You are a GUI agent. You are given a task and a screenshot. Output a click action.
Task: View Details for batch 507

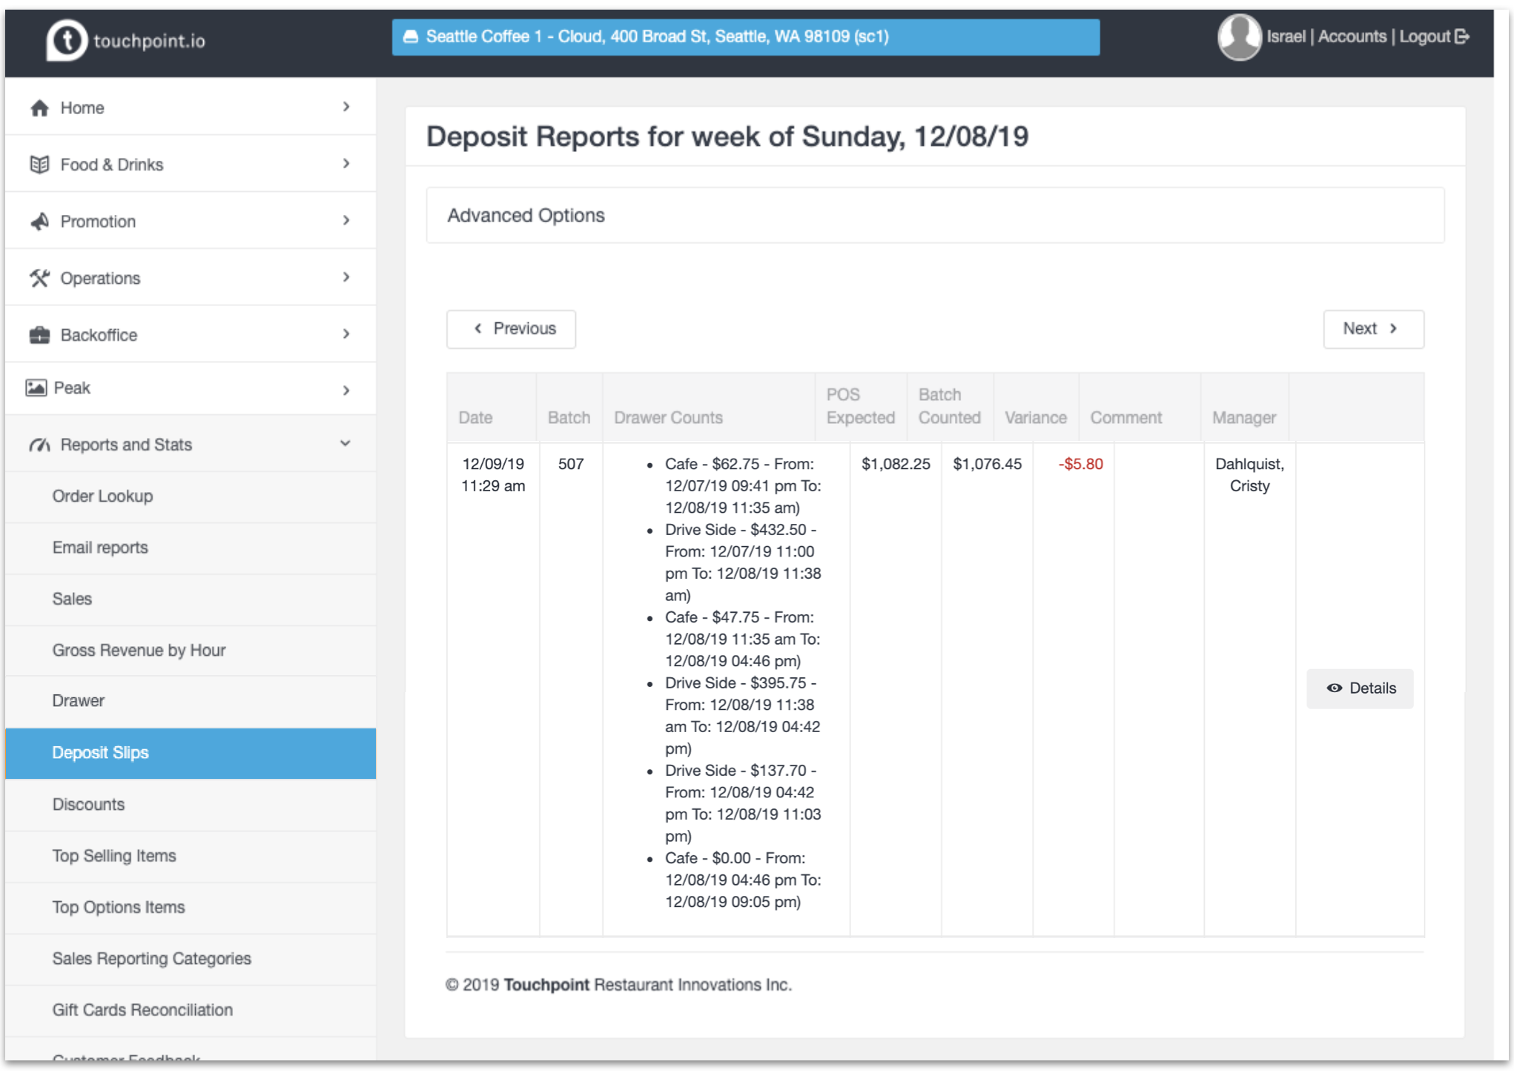click(x=1360, y=688)
